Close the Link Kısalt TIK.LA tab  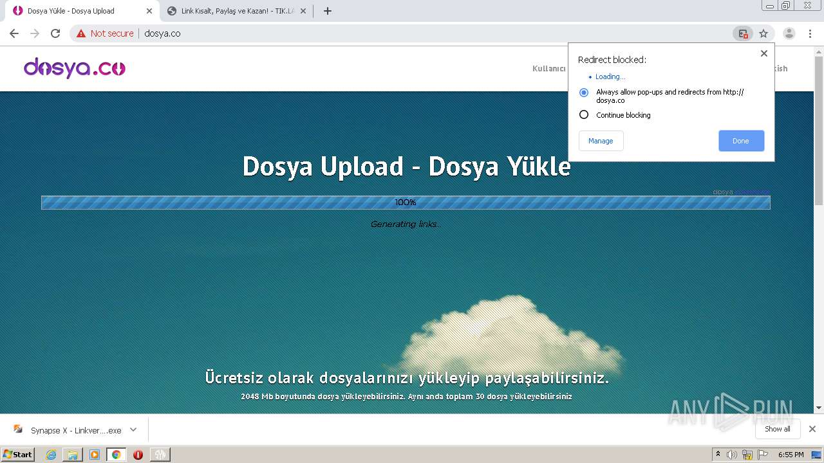click(x=303, y=11)
